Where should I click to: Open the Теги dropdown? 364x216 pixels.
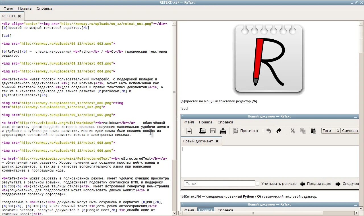(331, 131)
